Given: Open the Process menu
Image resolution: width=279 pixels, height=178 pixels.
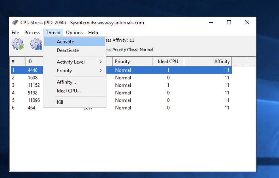Looking at the screenshot, I should coord(32,32).
